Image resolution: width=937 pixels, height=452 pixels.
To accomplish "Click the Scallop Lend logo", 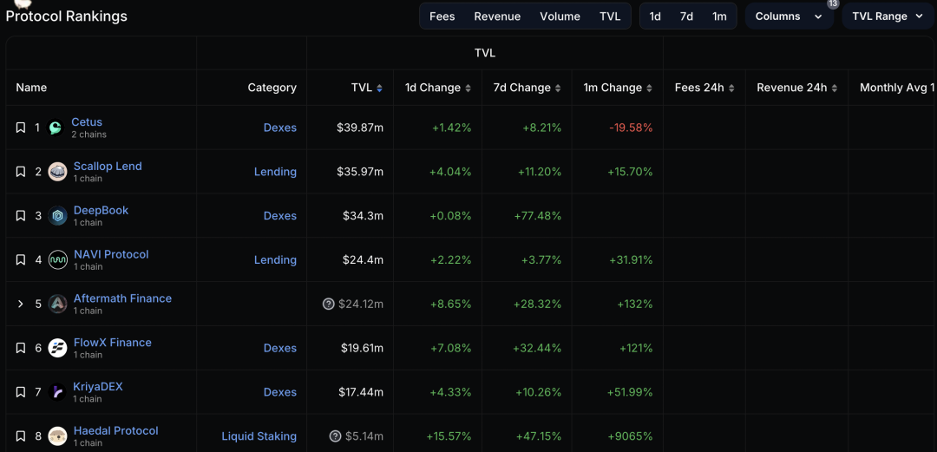I will (x=58, y=172).
